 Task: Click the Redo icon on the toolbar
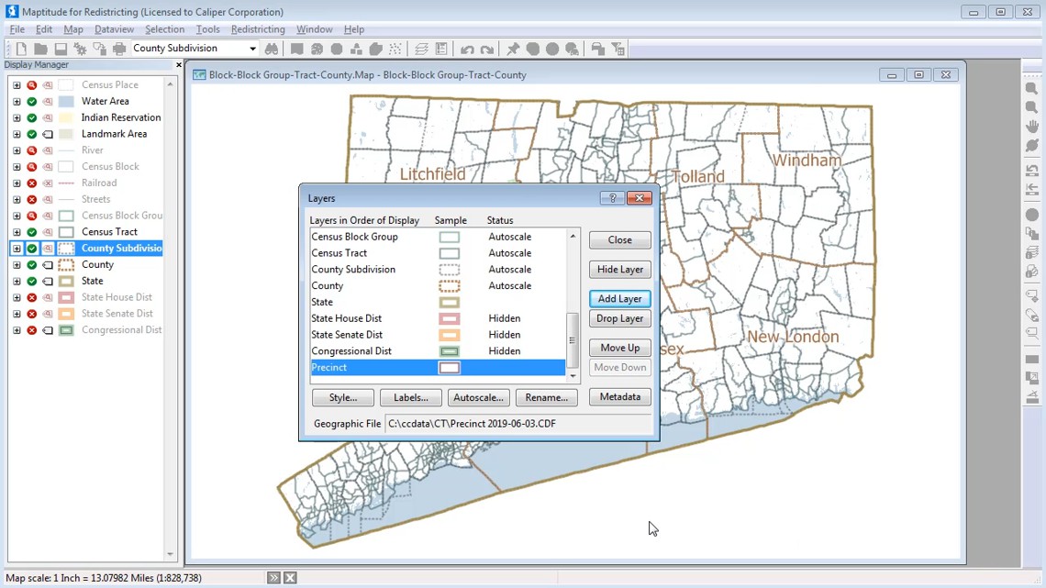point(486,48)
